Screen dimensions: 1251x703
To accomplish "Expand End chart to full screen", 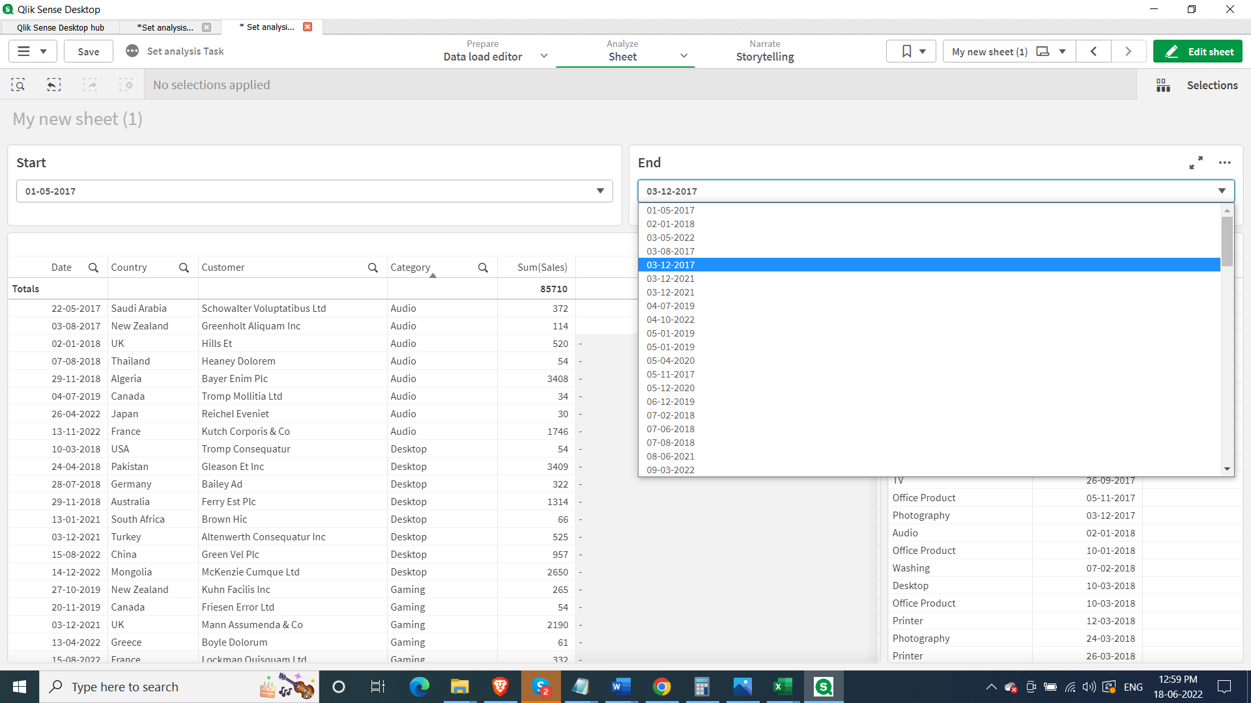I will (1196, 163).
